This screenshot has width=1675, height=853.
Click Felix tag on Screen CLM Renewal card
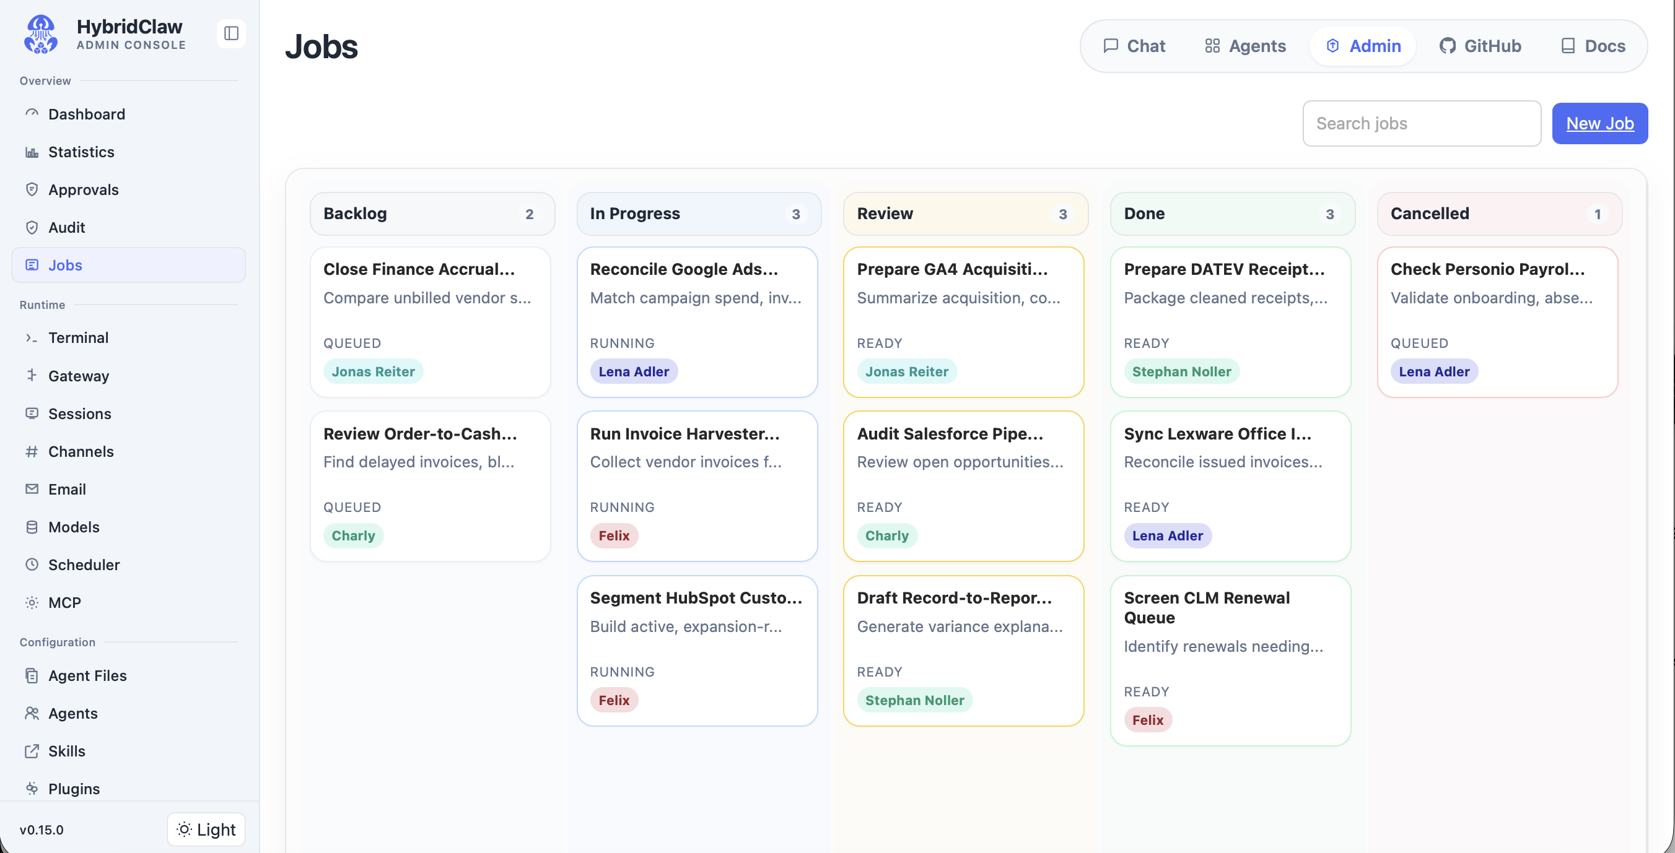(x=1148, y=719)
